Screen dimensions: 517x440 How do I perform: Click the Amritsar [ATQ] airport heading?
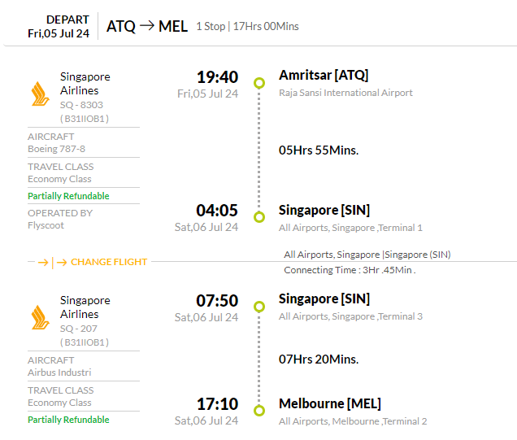(x=324, y=75)
